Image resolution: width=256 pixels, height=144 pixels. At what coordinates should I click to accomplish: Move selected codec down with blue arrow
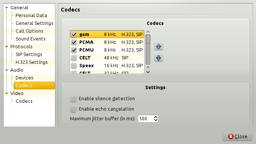point(158,58)
